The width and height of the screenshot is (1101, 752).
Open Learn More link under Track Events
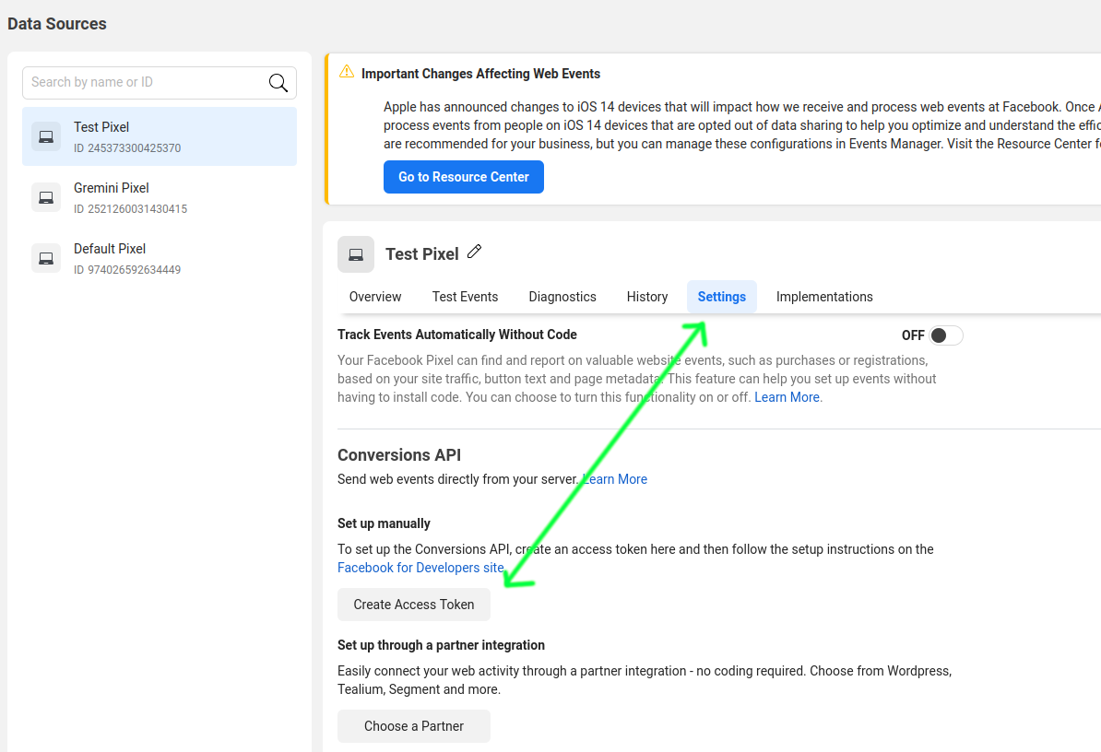[x=787, y=397]
